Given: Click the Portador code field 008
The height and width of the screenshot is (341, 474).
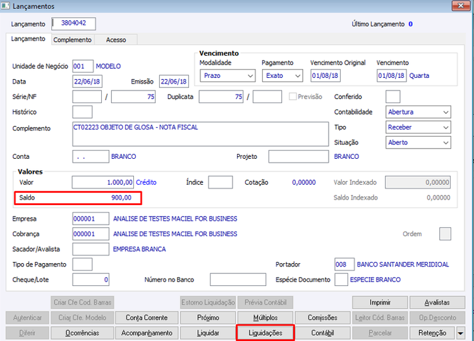Looking at the screenshot, I should tap(344, 264).
